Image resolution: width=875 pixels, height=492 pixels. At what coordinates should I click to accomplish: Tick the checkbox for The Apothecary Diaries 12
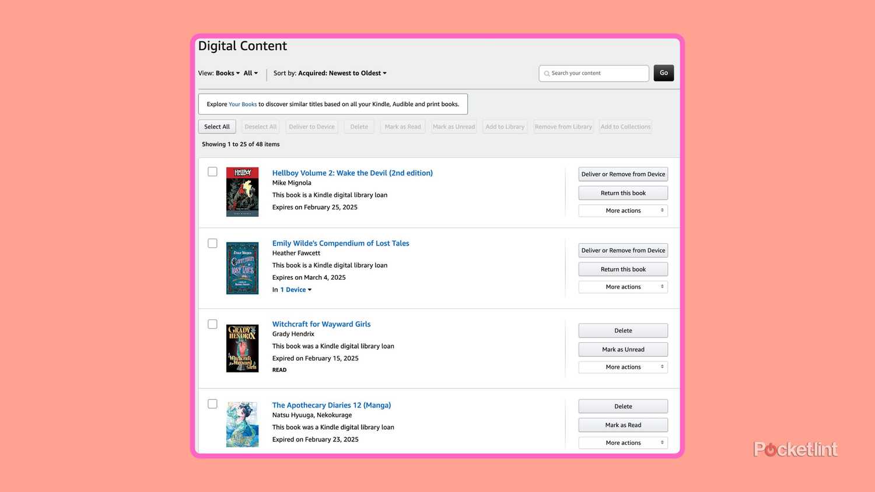[x=212, y=404]
